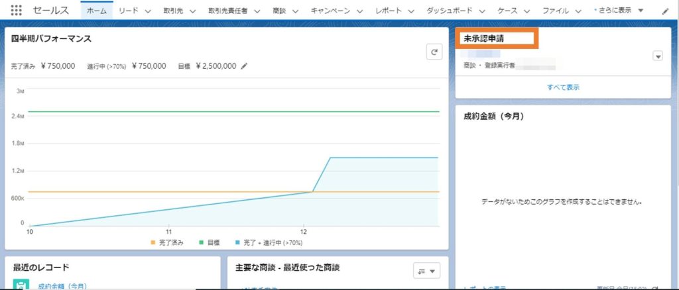The width and height of the screenshot is (679, 290).
Task: Select the ホーム tab
Action: click(x=97, y=11)
